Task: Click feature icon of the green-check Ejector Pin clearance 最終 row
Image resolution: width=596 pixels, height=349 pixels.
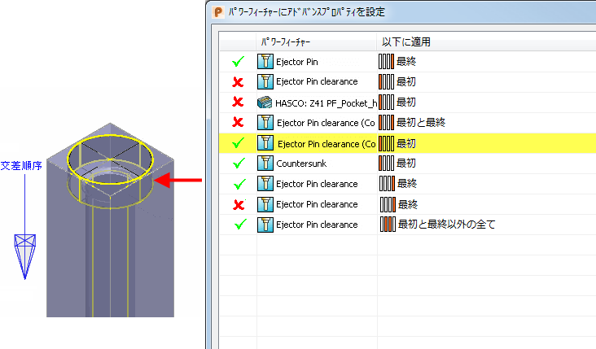Action: coord(265,184)
